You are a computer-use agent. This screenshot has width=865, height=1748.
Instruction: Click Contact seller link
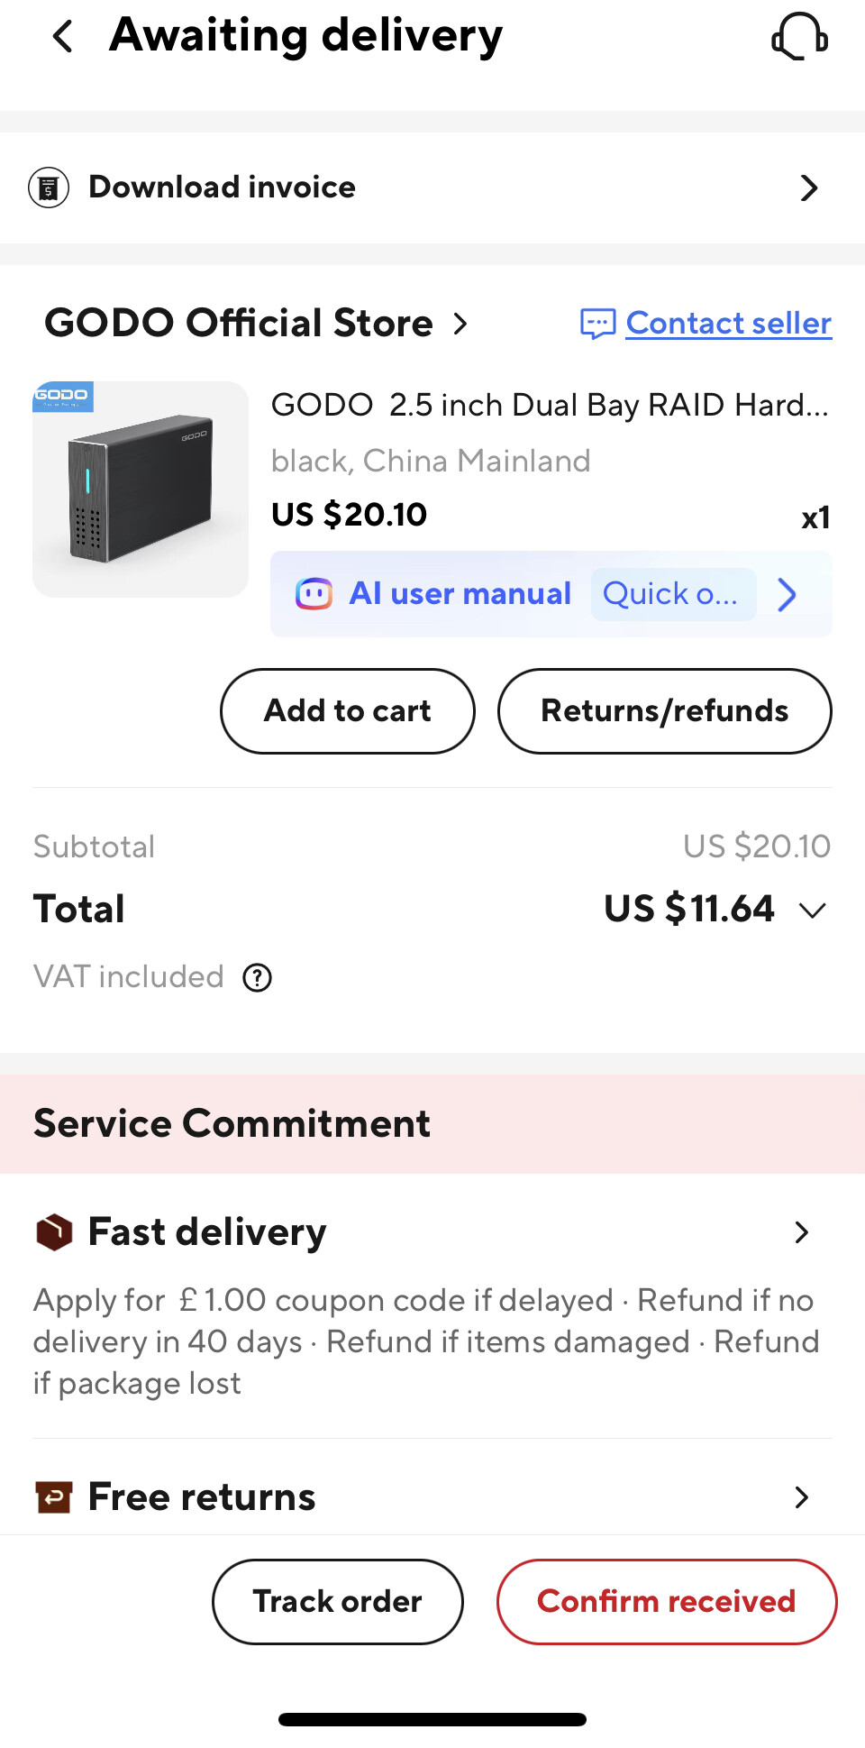coord(728,324)
